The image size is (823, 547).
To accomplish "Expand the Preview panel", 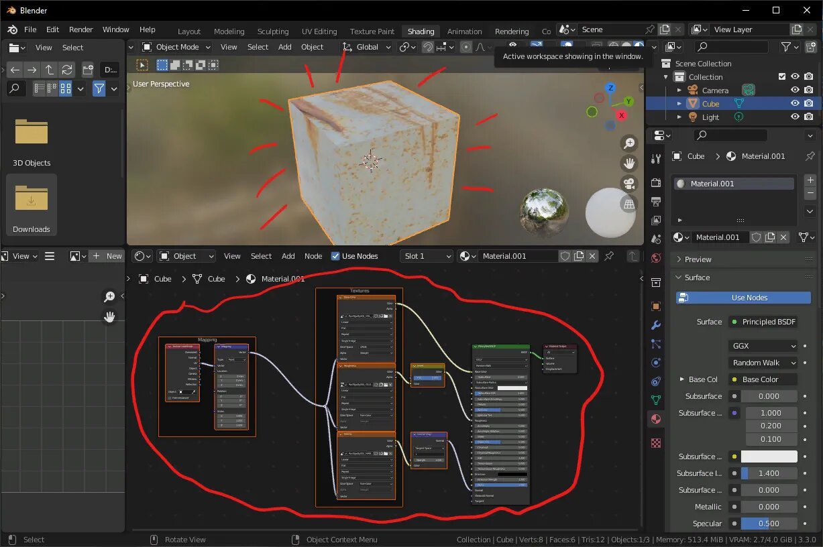I will coord(743,259).
